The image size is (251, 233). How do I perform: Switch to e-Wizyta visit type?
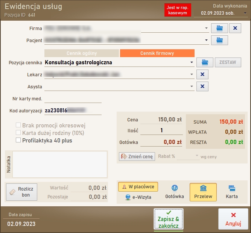click(x=138, y=197)
